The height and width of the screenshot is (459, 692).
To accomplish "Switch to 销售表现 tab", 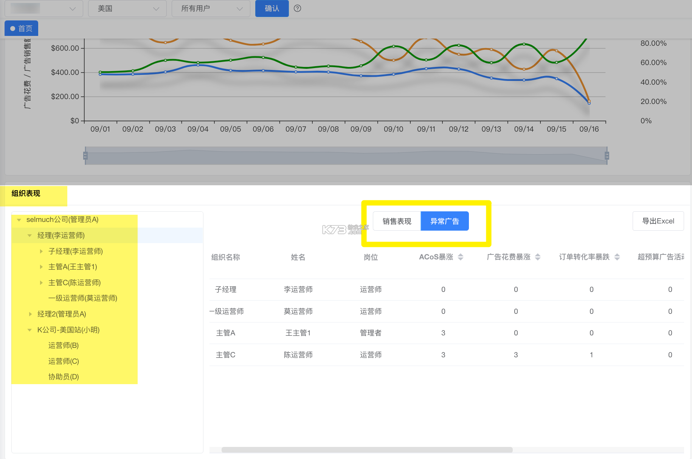I will click(397, 221).
